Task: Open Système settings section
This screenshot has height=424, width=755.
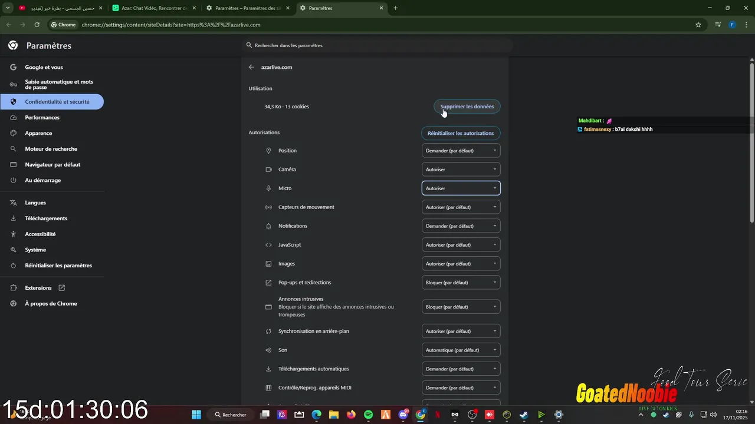Action: [52, 250]
